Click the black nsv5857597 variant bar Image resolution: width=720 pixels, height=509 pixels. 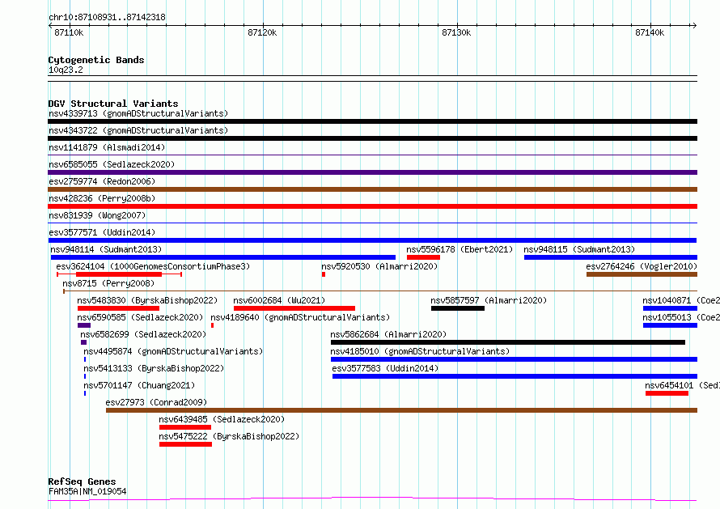(x=458, y=308)
